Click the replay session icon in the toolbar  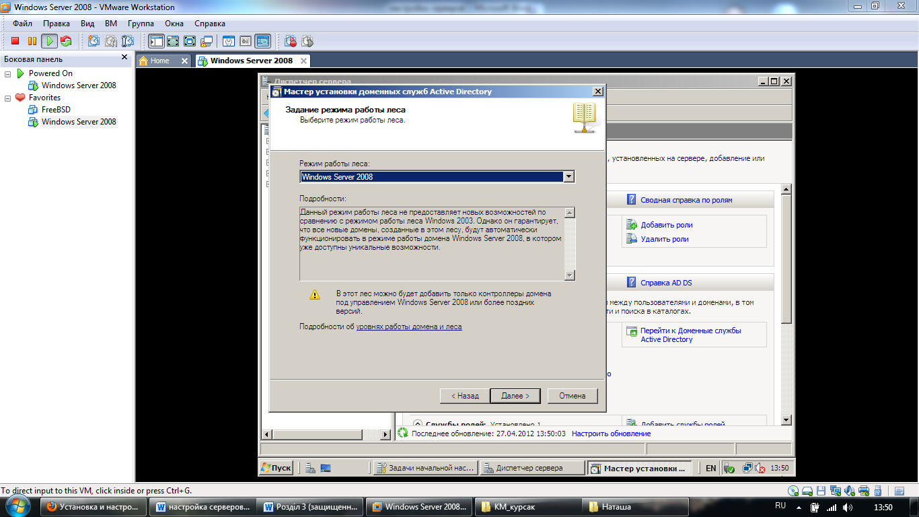pyautogui.click(x=307, y=41)
